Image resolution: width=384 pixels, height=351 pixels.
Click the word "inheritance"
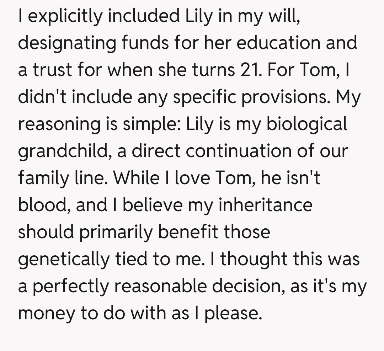point(265,206)
